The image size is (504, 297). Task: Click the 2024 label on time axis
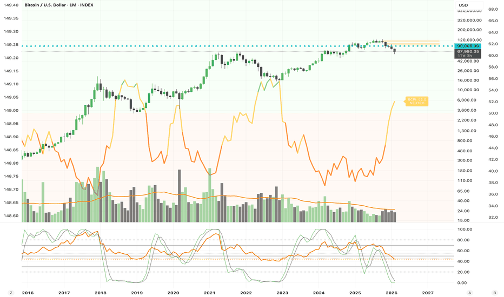[319, 293]
